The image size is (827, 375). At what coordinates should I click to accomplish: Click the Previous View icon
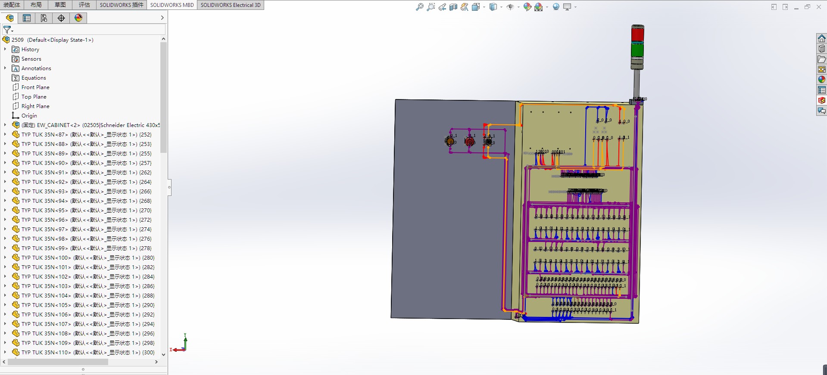tap(442, 7)
